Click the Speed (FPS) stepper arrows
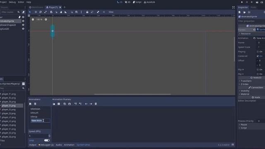This screenshot has height=149, width=265. tap(49, 136)
